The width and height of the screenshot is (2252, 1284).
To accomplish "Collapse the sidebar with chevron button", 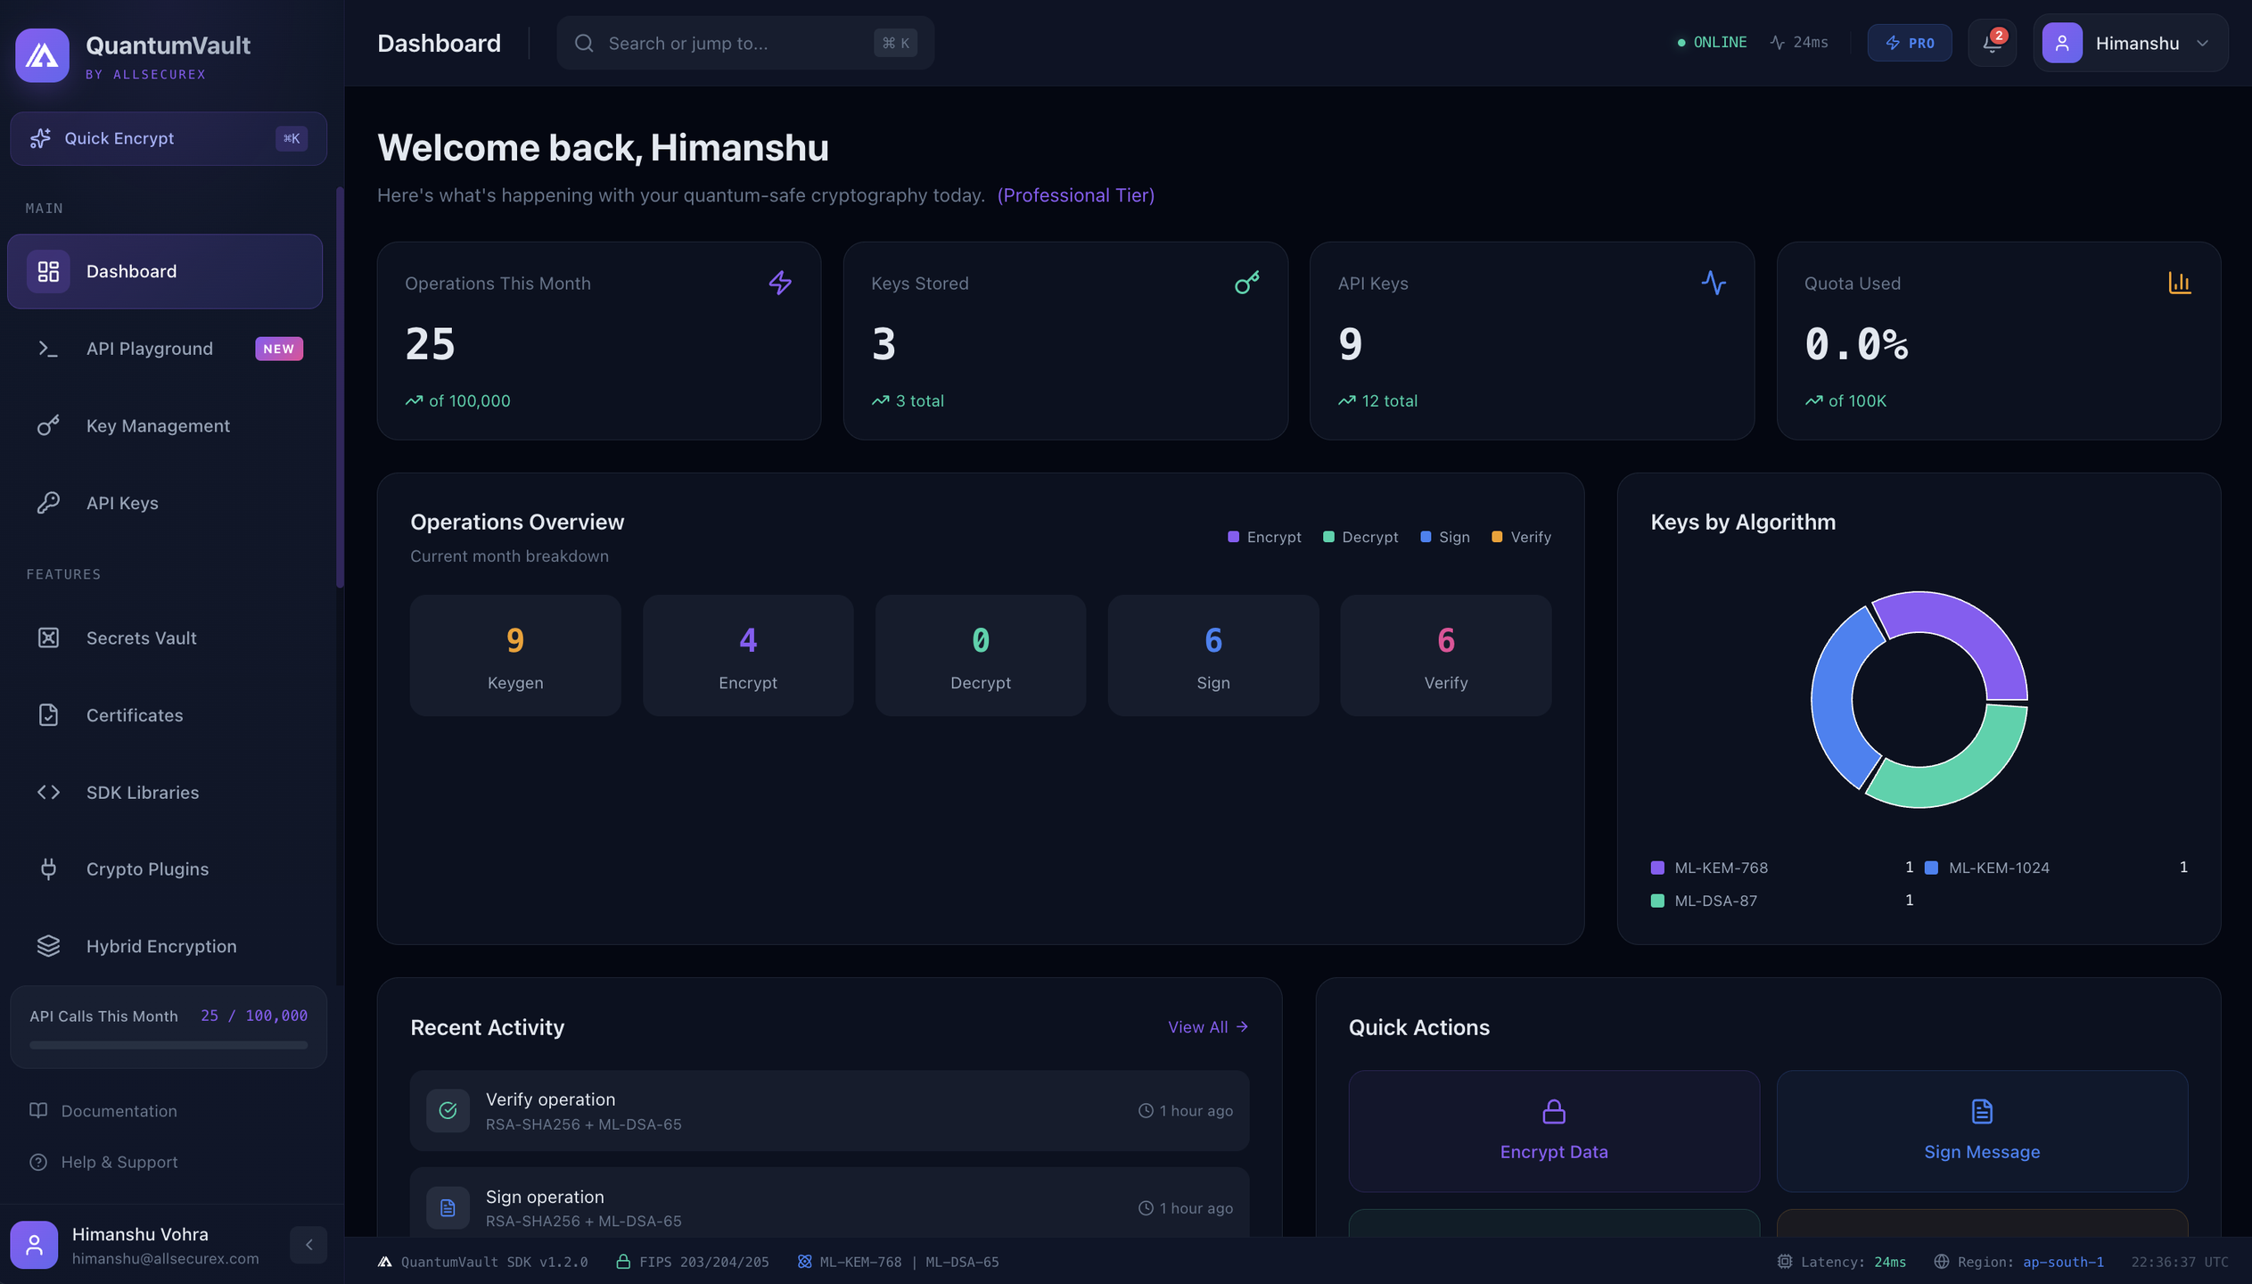I will (308, 1245).
